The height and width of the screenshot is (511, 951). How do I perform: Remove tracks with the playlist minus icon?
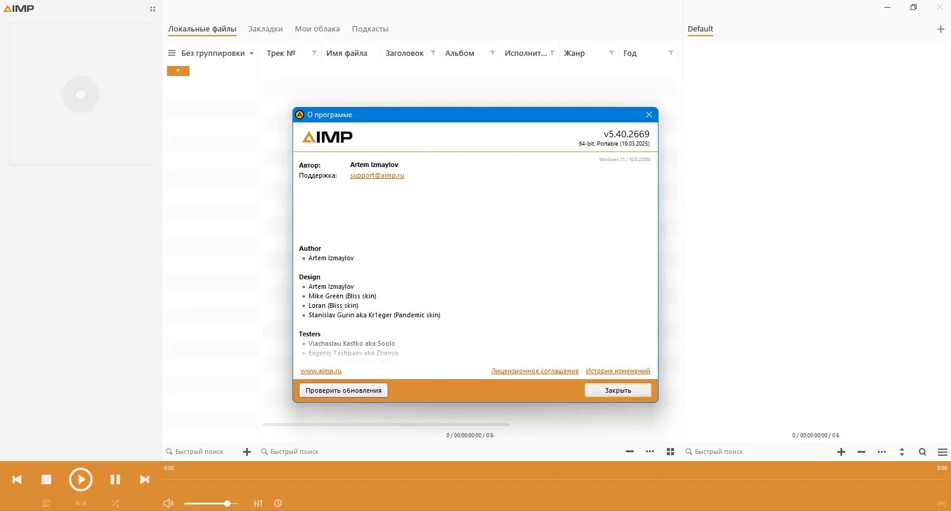coord(862,452)
